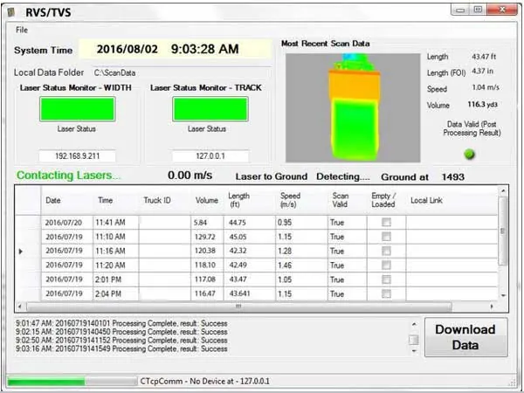Click the Data Valid green LED indicator
Image resolution: width=524 pixels, height=393 pixels.
tap(470, 154)
